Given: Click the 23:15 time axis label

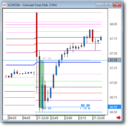Looking at the screenshot, I should pos(82,118).
